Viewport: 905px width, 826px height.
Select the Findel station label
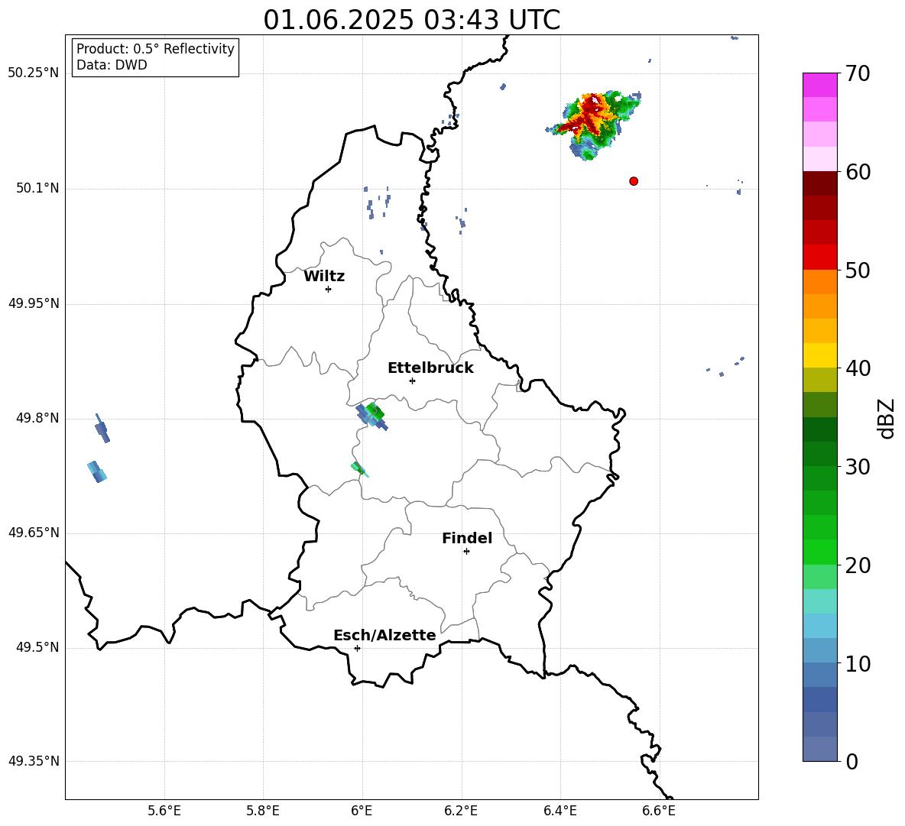click(467, 538)
